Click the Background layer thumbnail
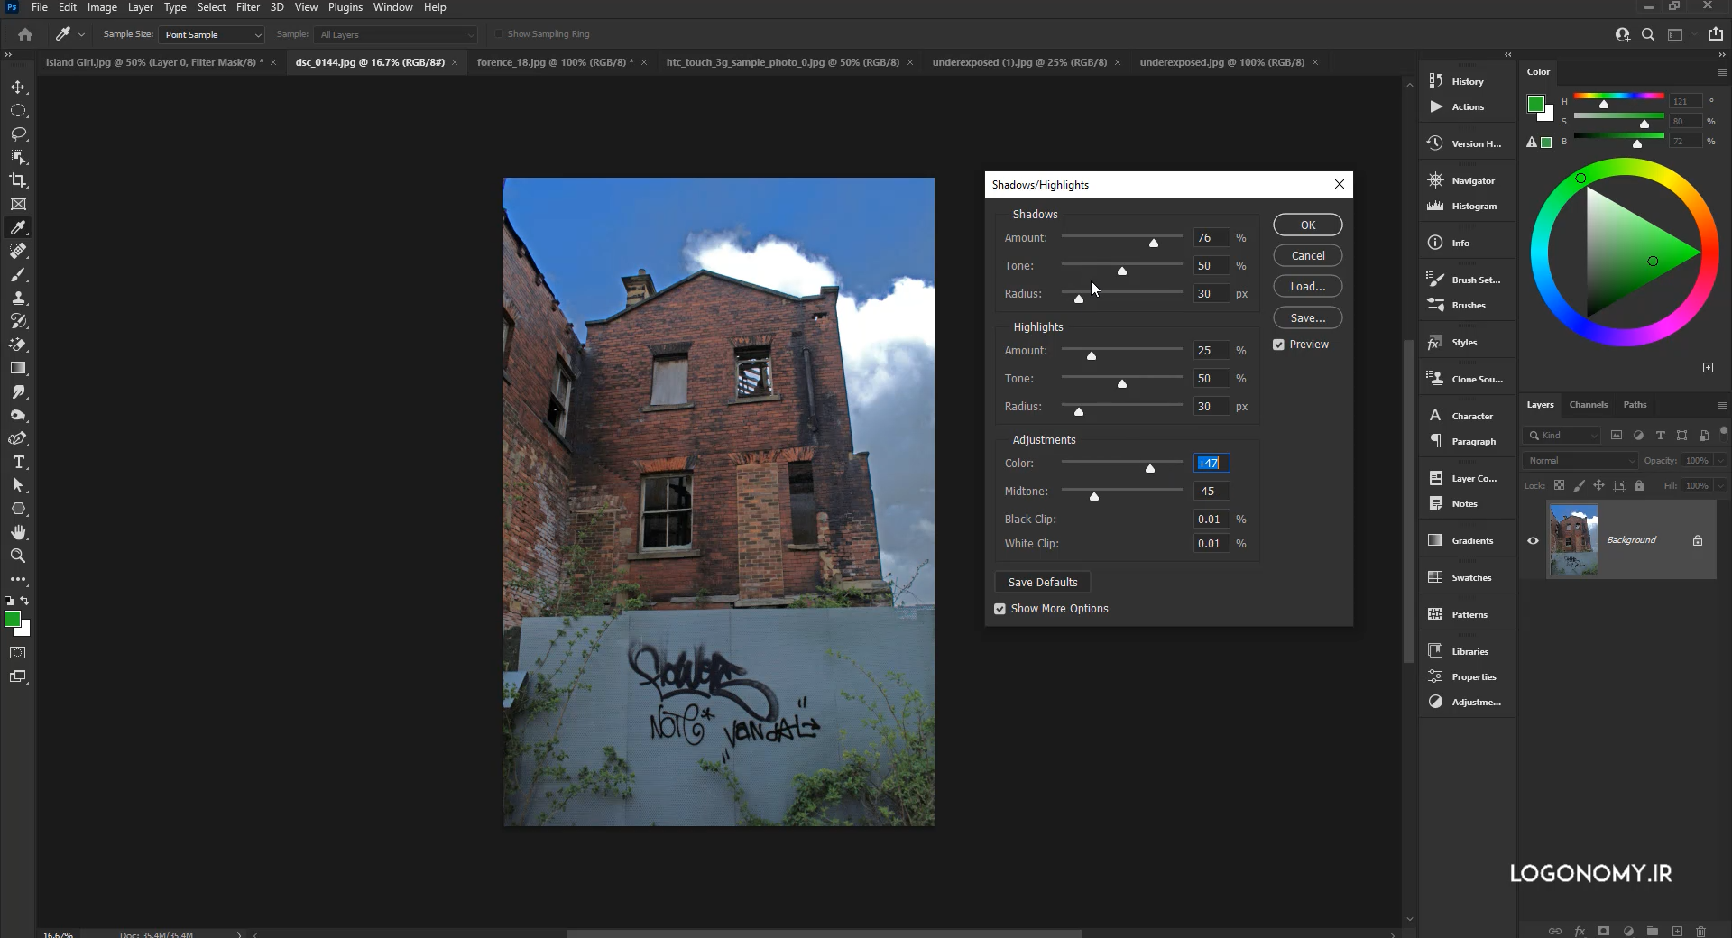This screenshot has width=1732, height=938. click(x=1573, y=540)
